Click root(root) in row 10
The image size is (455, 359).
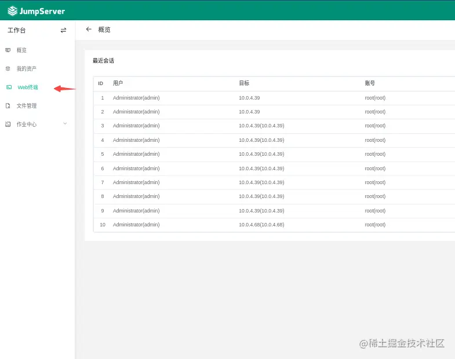click(375, 225)
